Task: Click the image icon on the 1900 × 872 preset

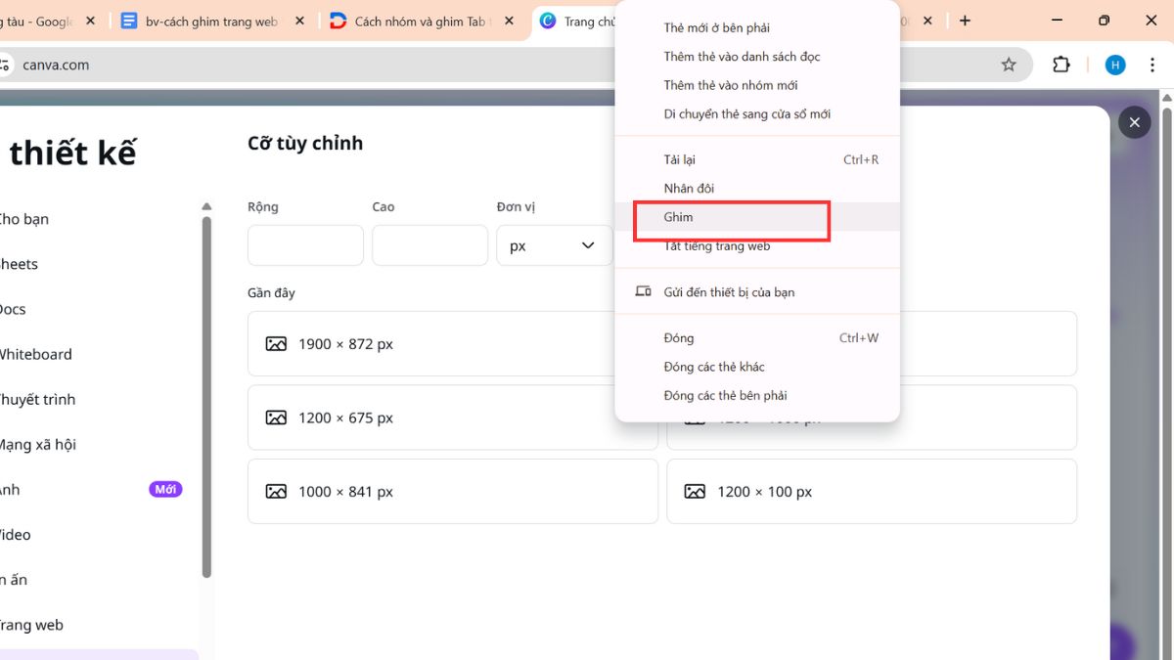Action: [x=277, y=344]
